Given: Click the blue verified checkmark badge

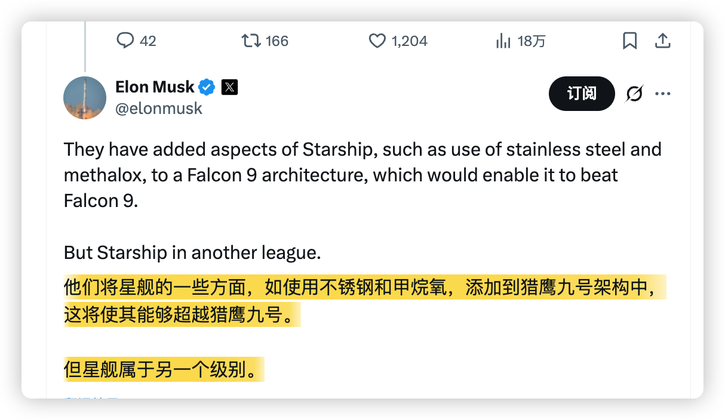Looking at the screenshot, I should point(207,87).
